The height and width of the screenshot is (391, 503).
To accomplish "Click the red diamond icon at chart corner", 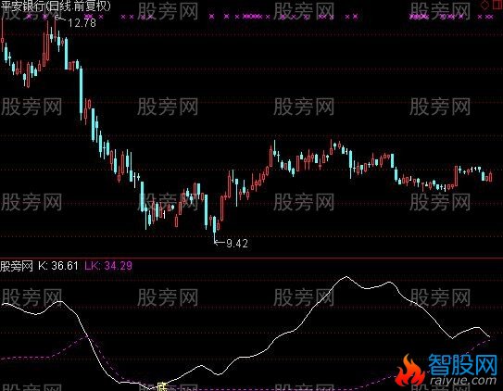I will pos(484,5).
